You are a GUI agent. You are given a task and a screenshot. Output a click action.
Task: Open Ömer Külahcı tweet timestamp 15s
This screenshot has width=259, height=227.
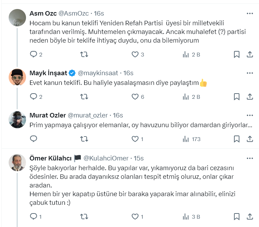[x=139, y=158]
